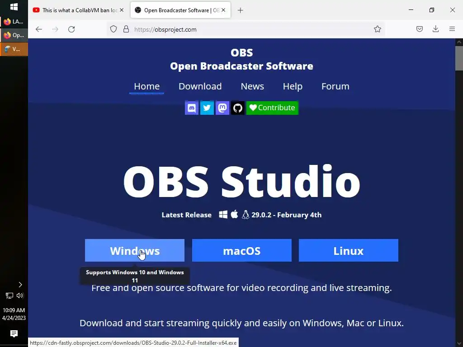Go back to the previous page
The height and width of the screenshot is (347, 463).
coord(39,29)
